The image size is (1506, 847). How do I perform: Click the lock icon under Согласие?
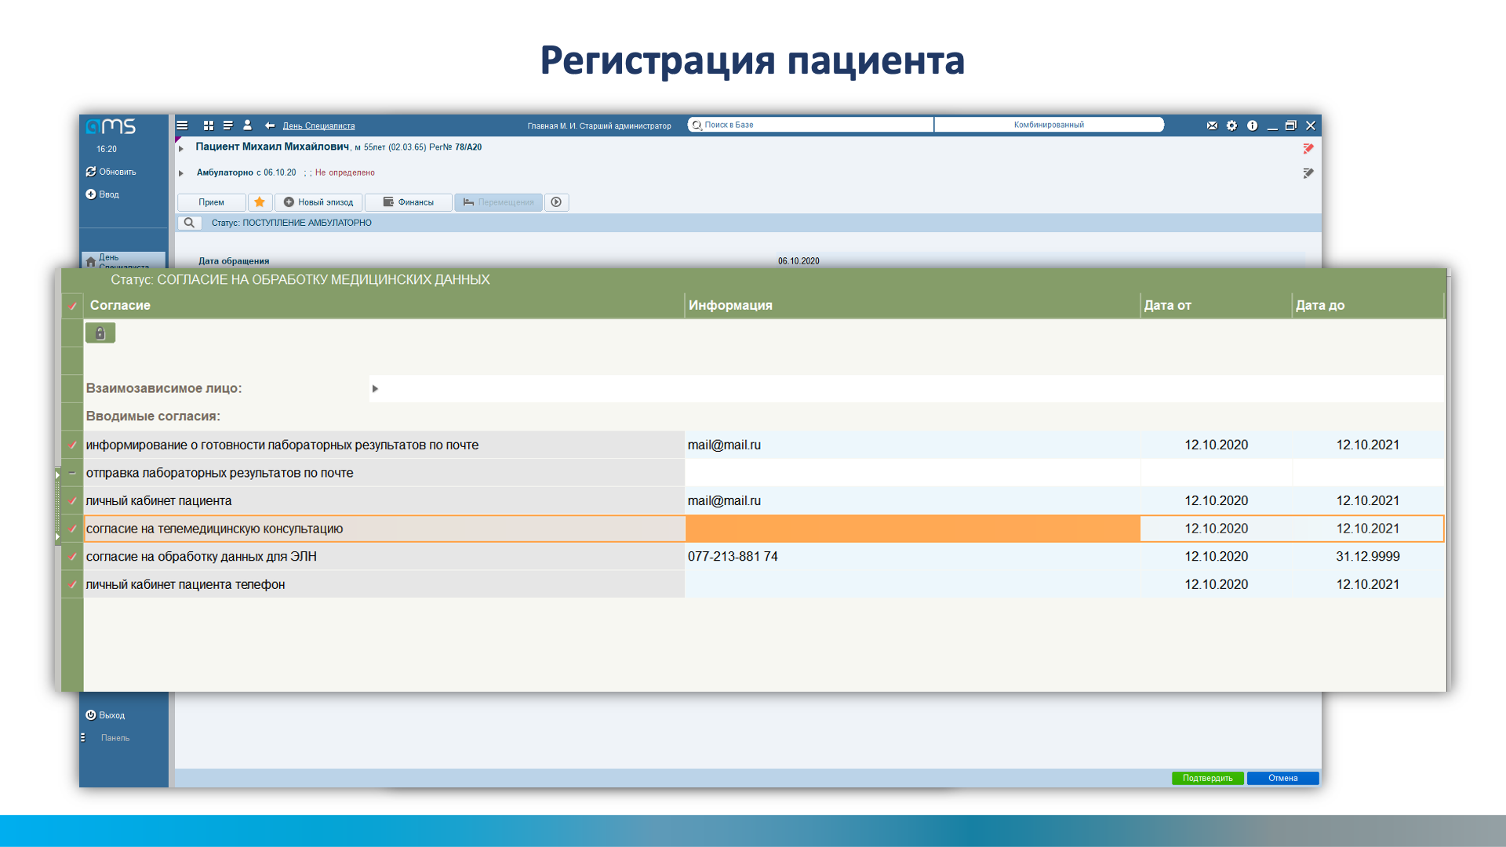click(x=100, y=333)
